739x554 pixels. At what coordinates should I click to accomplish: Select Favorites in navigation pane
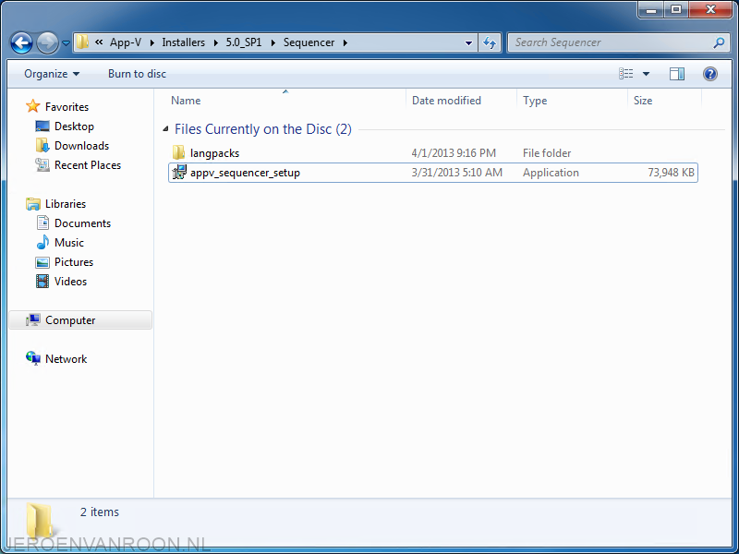tap(67, 107)
